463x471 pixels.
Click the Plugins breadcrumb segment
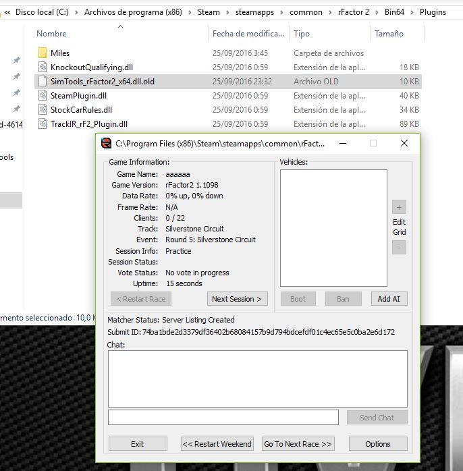coord(433,12)
